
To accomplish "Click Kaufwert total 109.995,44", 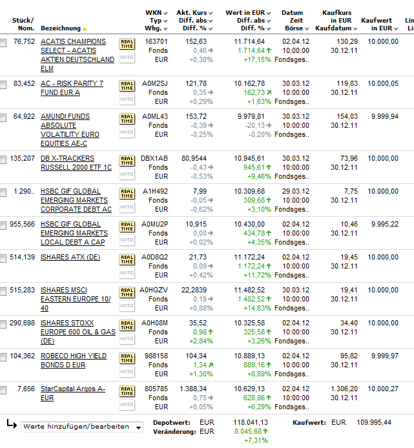I will [374, 422].
